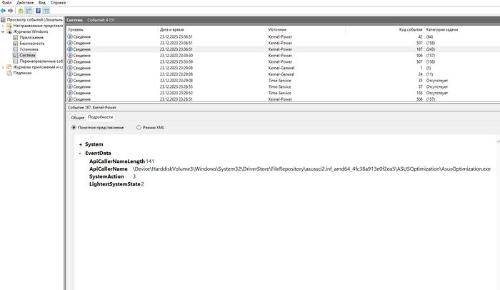Viewport: 500px width, 290px height.
Task: Sort by the Уровень column header
Action: coord(76,29)
